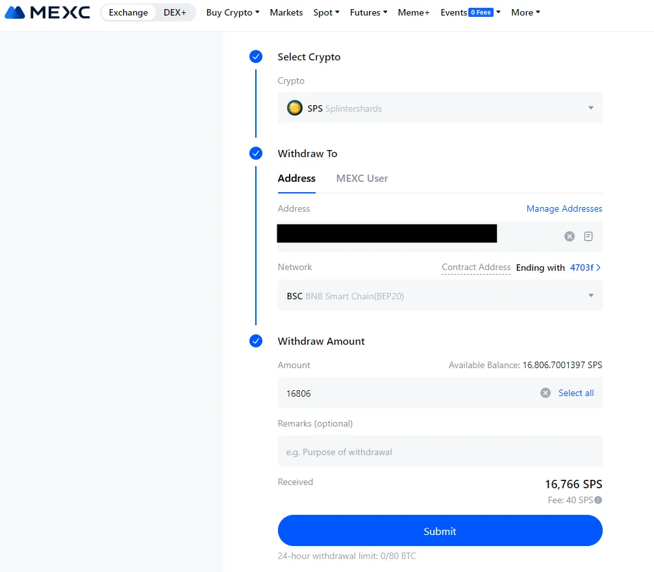Click Withdraw To step checkmark
Viewport: 654px width, 572px height.
tap(256, 153)
